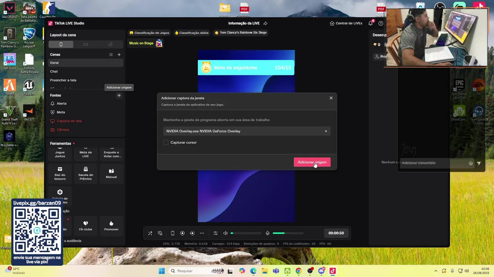This screenshot has width=494, height=277.
Task: Open Classificação de Jogos ranking chip
Action: pos(149,33)
